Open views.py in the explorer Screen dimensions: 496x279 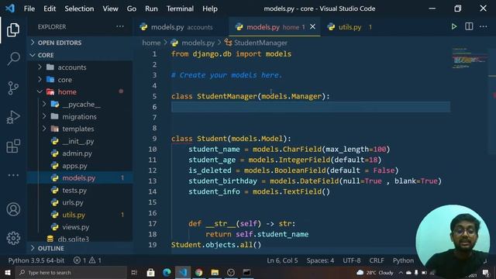coord(76,227)
